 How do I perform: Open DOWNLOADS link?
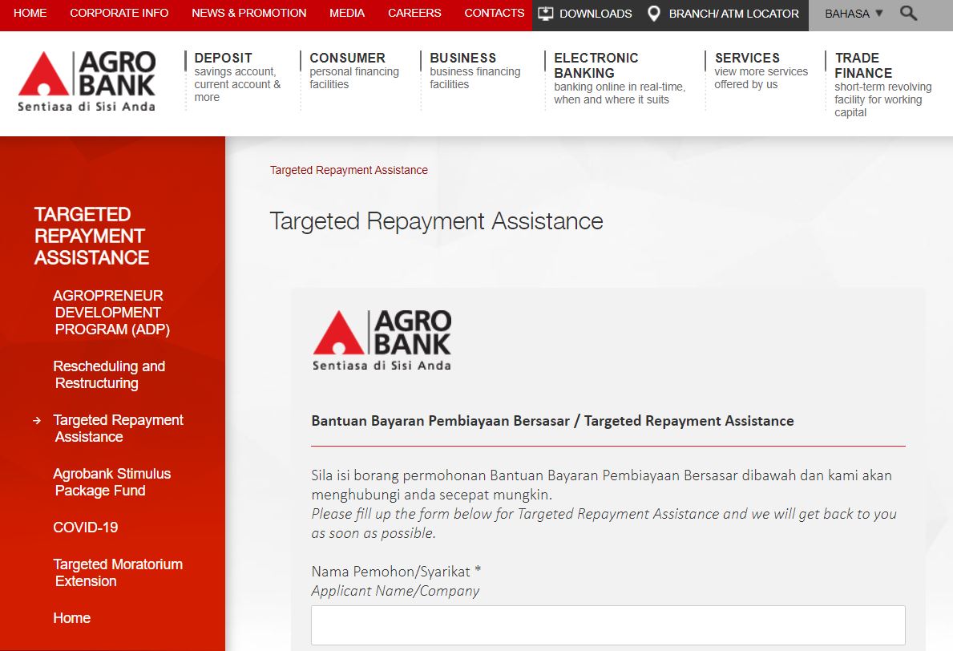[x=595, y=14]
